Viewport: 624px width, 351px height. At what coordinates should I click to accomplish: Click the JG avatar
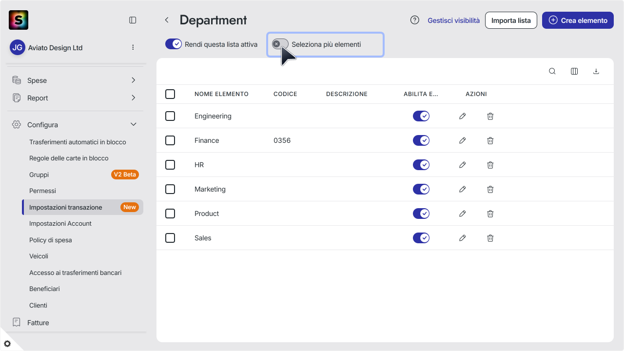(x=18, y=47)
